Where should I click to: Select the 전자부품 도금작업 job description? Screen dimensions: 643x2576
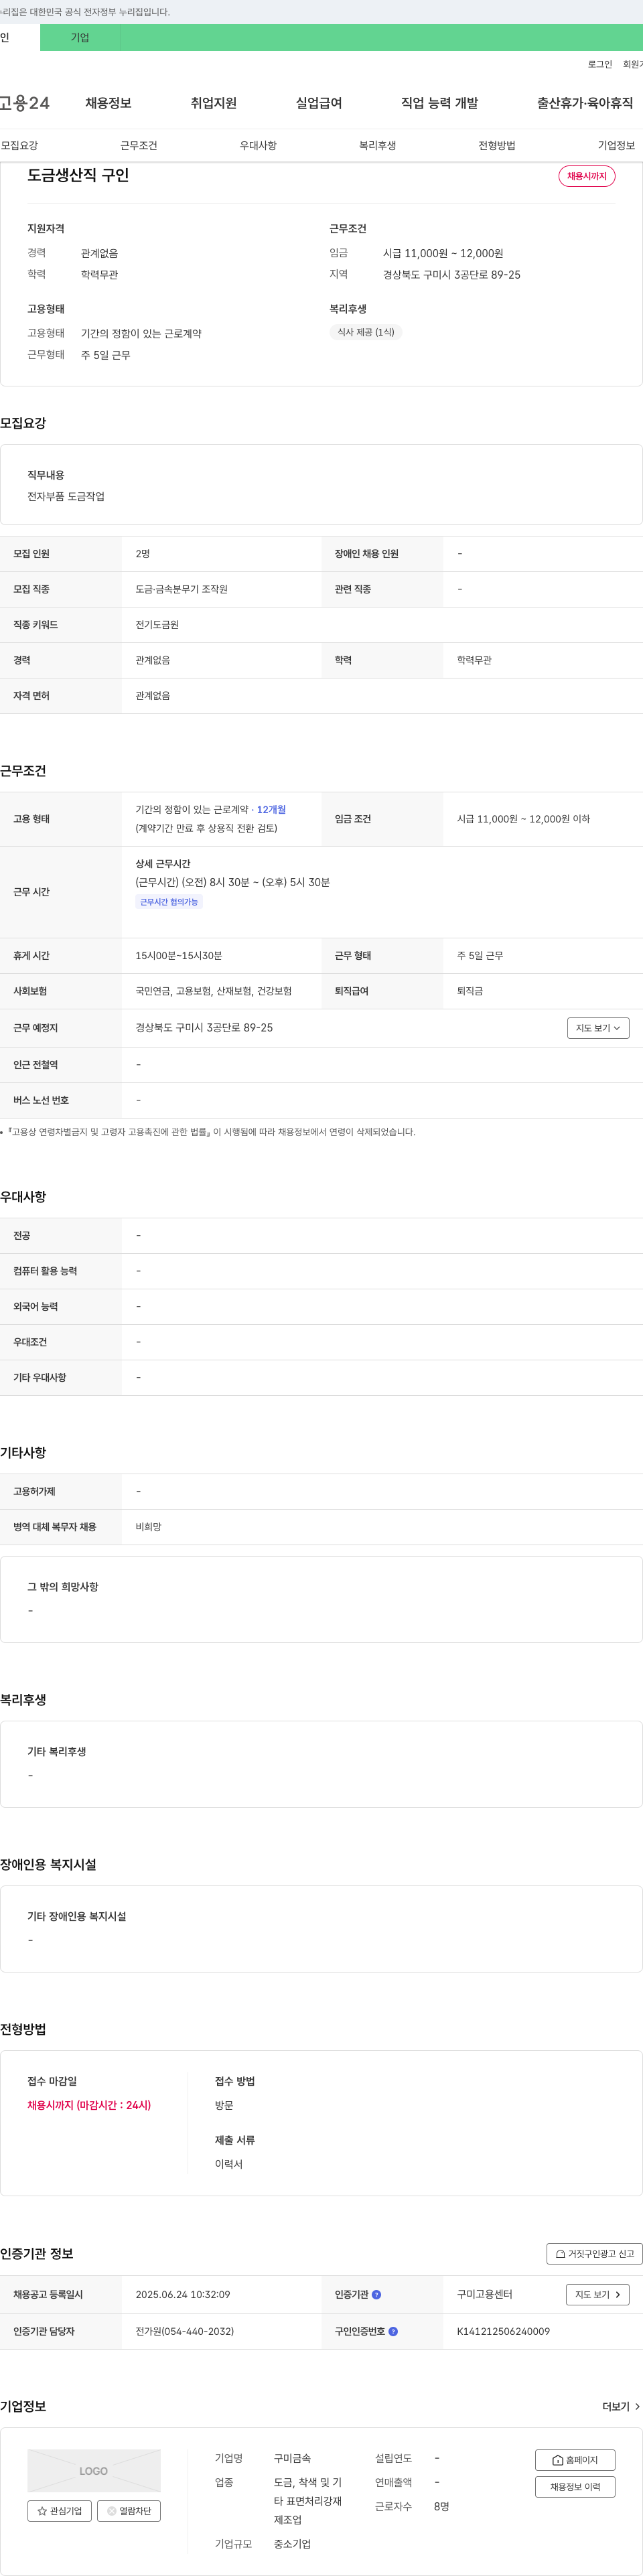click(x=66, y=496)
